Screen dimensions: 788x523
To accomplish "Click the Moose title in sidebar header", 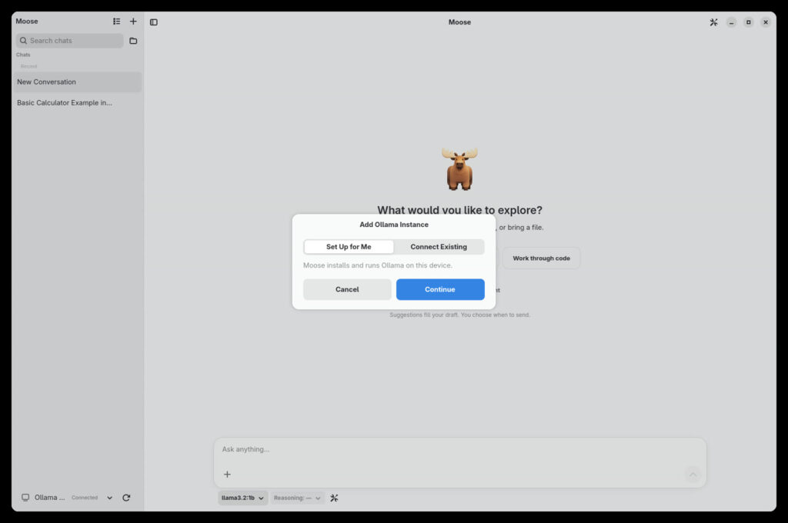I will pos(27,21).
